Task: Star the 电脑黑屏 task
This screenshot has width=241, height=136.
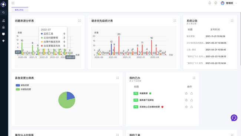Action: pos(186,93)
